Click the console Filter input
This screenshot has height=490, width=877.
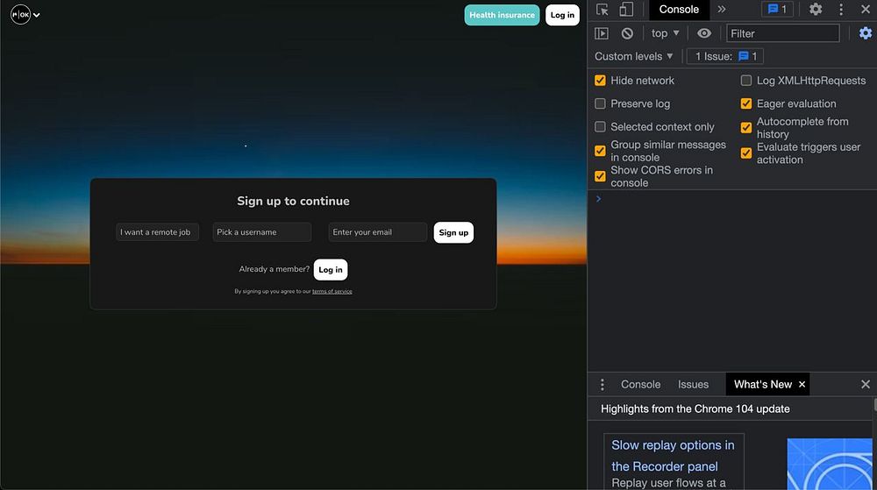(782, 33)
